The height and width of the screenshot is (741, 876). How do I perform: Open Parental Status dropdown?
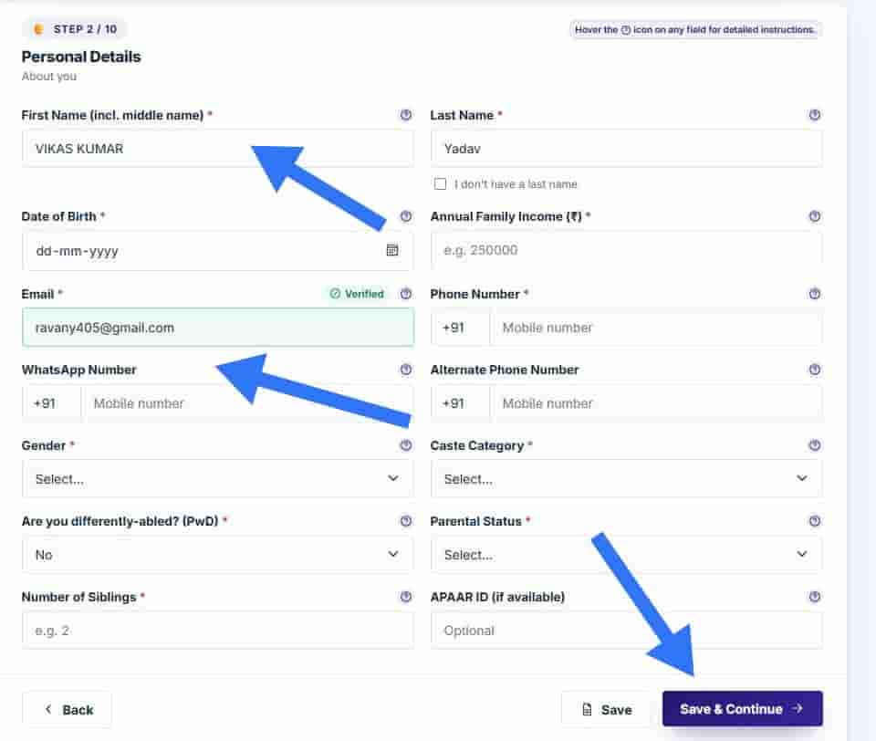click(626, 554)
